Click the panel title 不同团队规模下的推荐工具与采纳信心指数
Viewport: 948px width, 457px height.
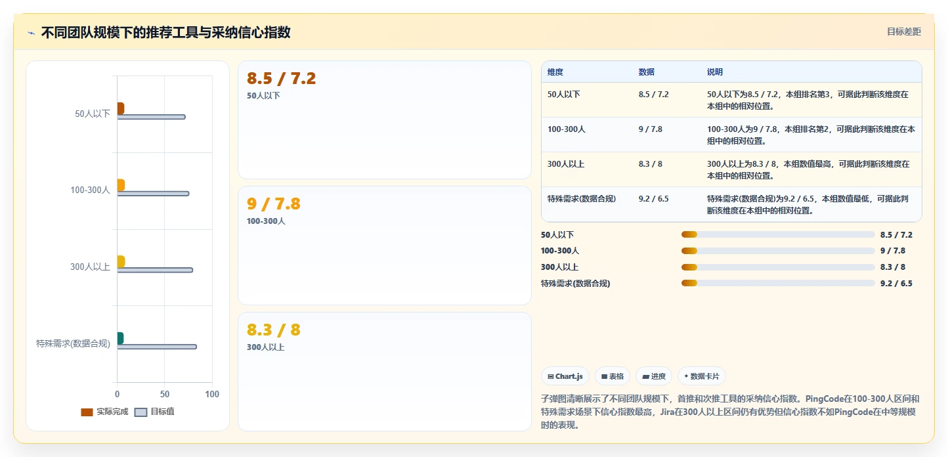(x=165, y=32)
